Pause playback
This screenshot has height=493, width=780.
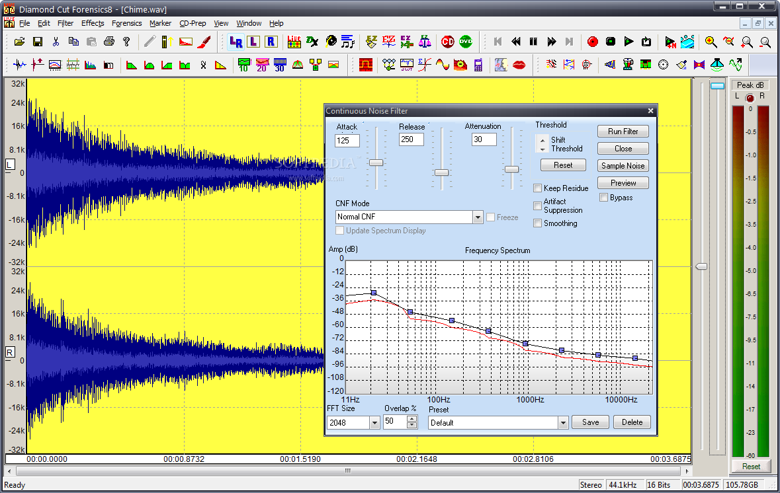click(x=533, y=42)
